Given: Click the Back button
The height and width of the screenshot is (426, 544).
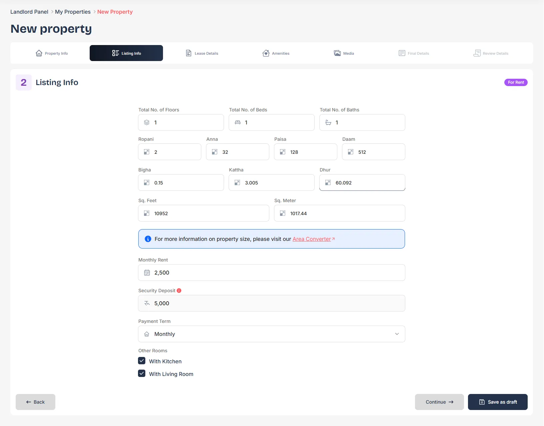Looking at the screenshot, I should (35, 402).
